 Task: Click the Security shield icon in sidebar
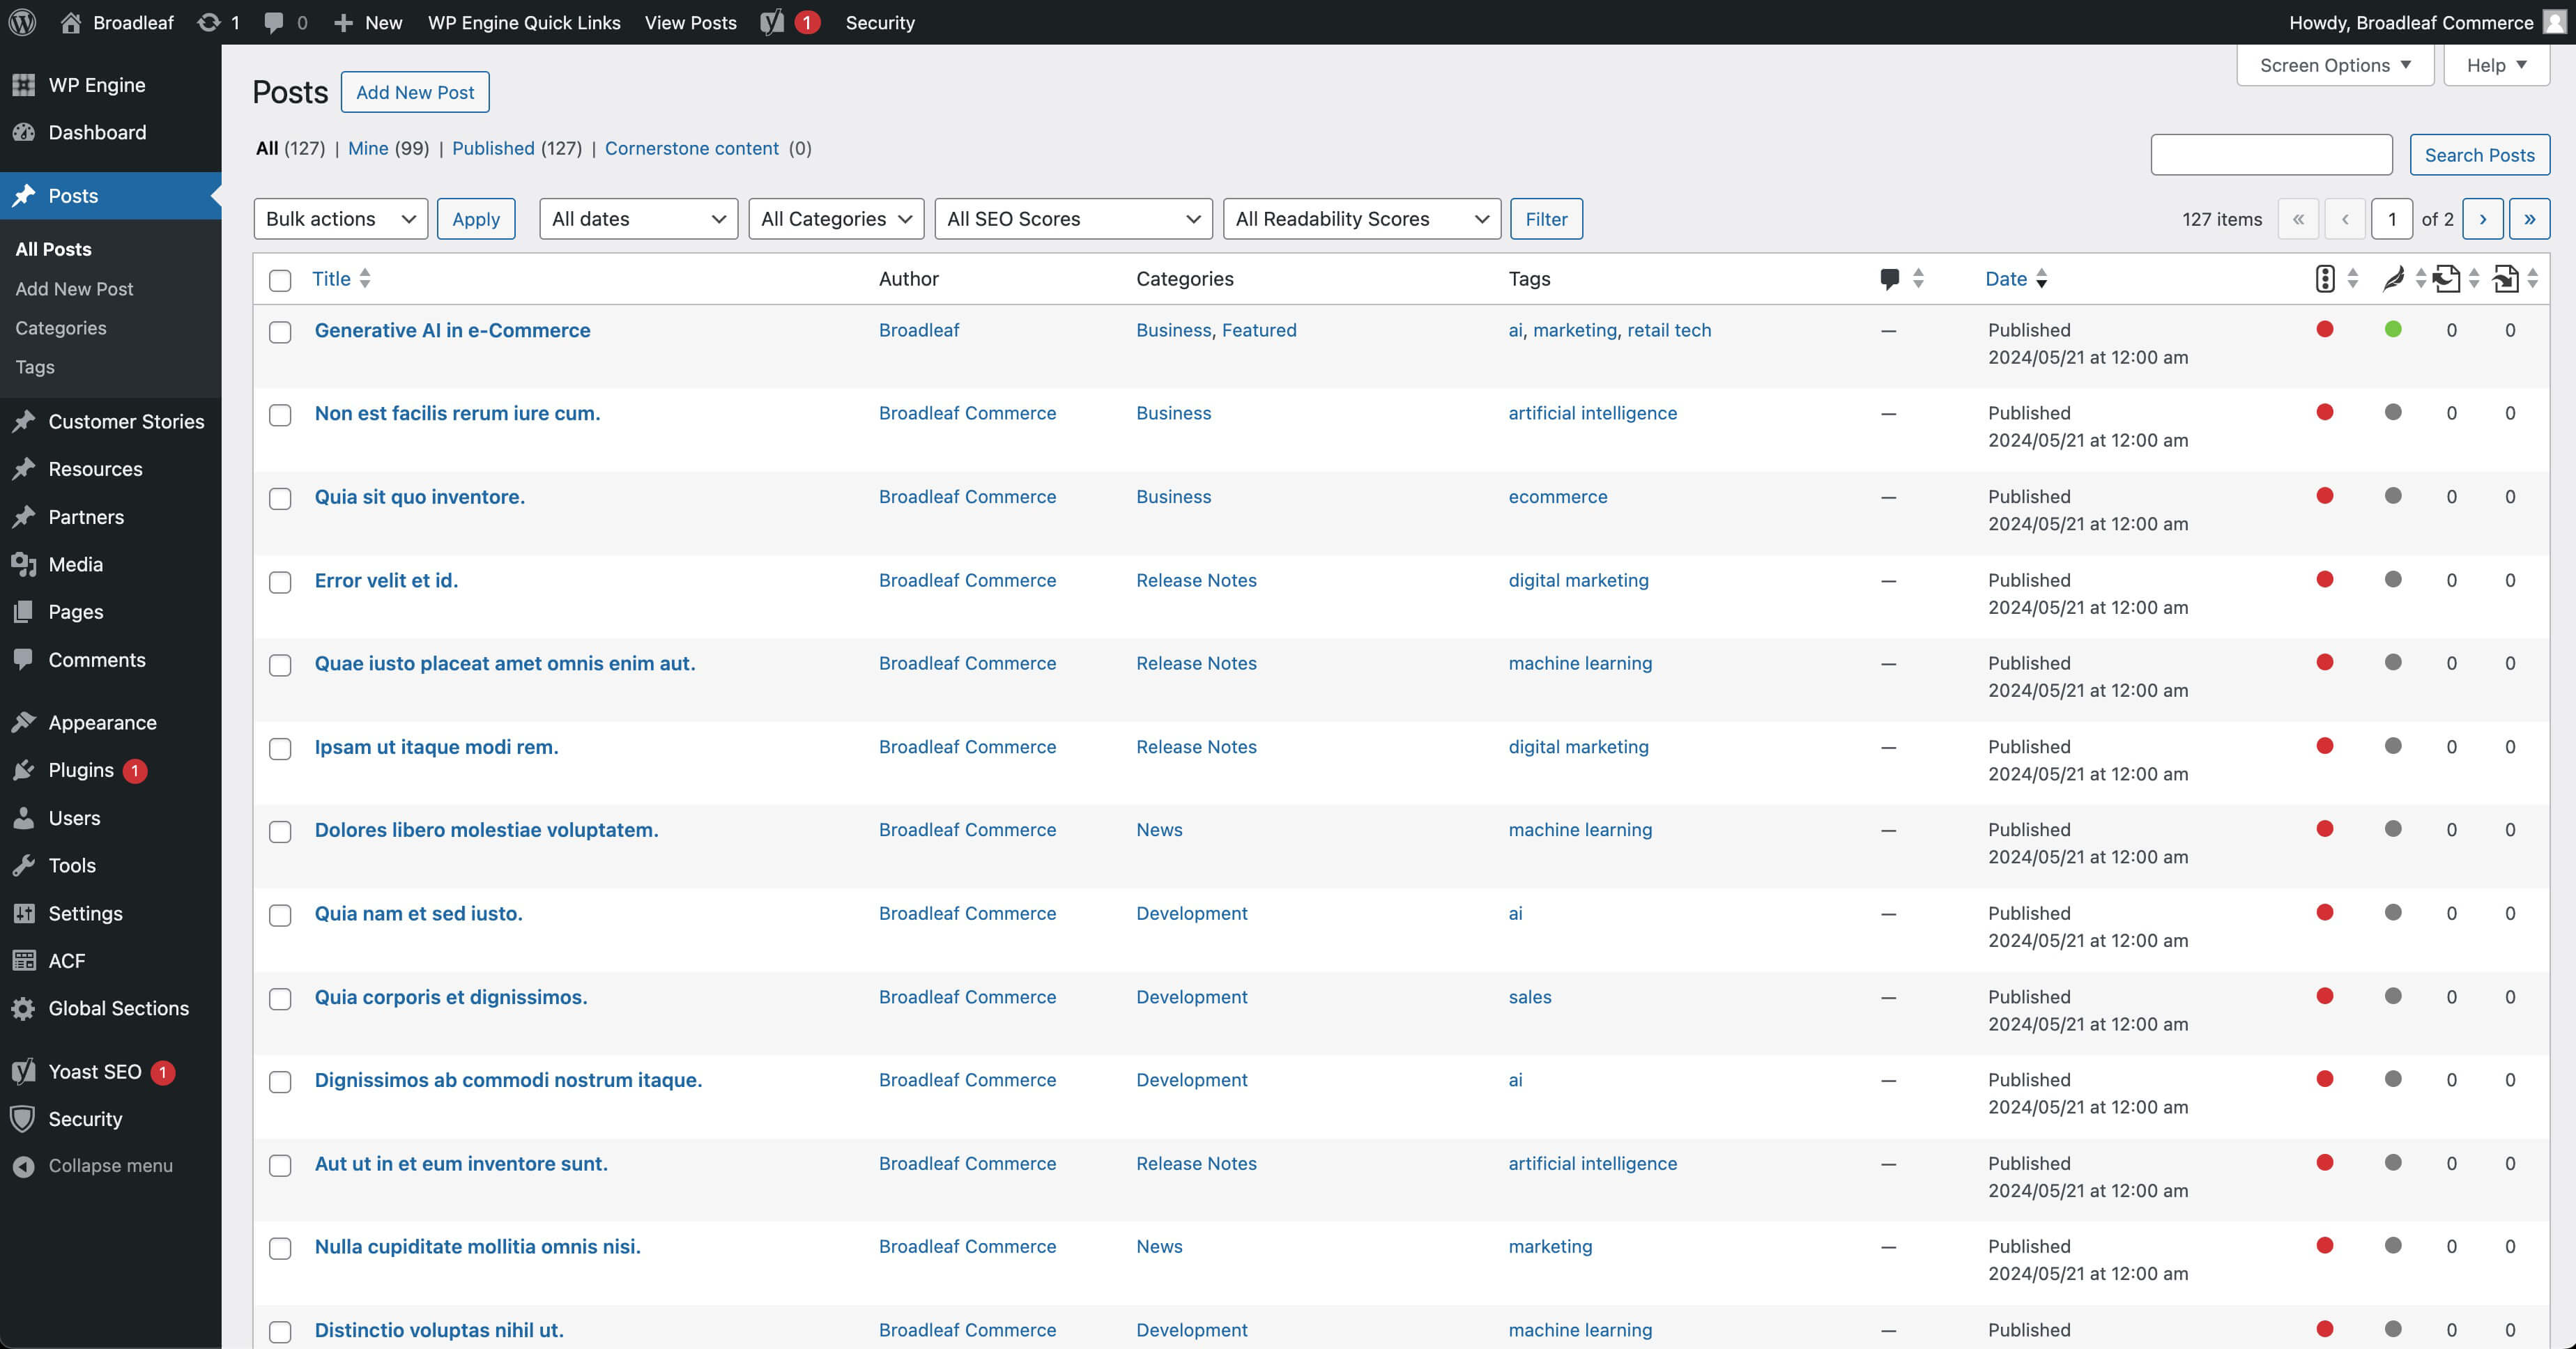24,1119
